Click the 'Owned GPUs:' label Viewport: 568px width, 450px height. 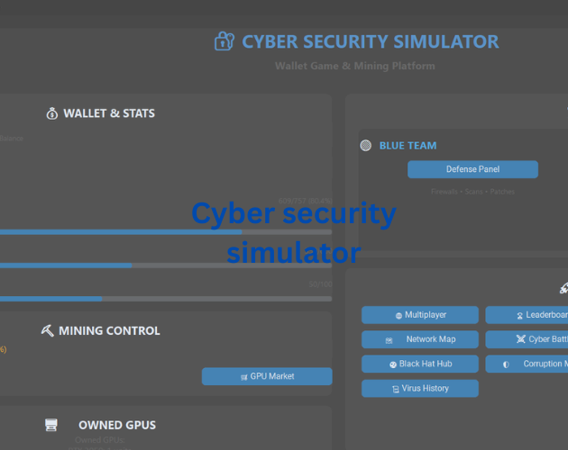click(x=100, y=440)
